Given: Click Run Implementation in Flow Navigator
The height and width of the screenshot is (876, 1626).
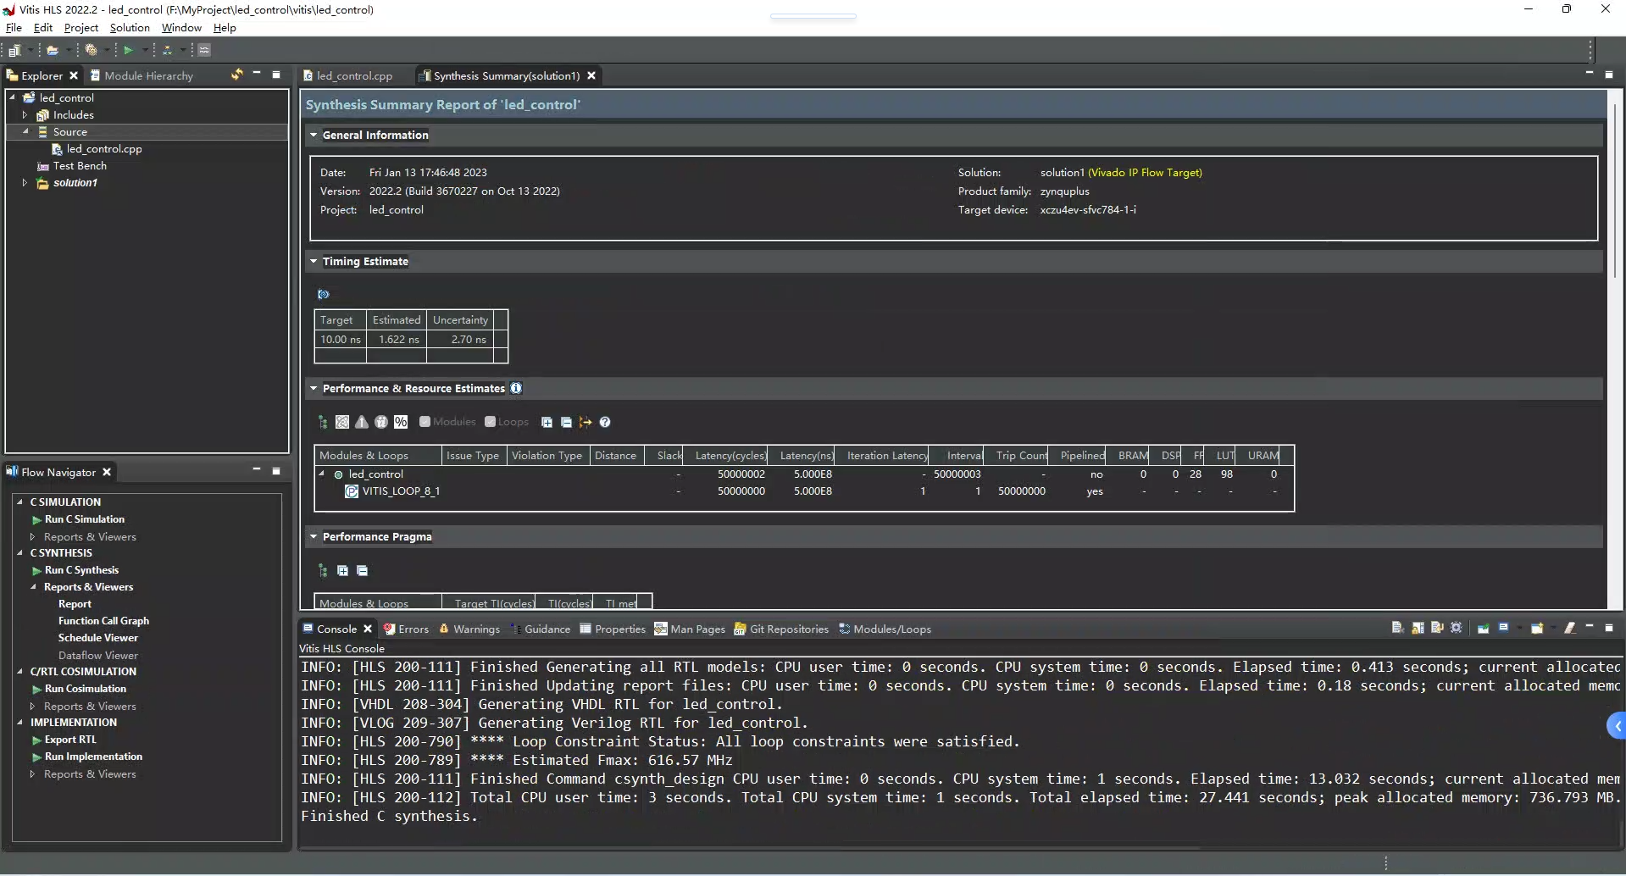Looking at the screenshot, I should pyautogui.click(x=93, y=756).
